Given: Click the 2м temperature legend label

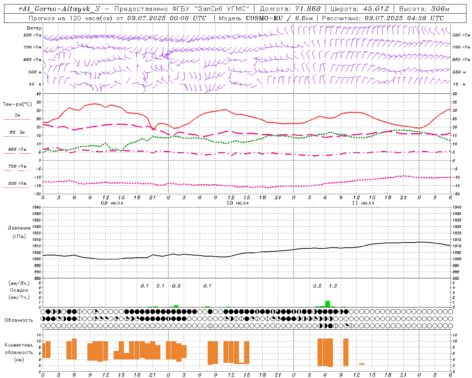Looking at the screenshot, I should coord(17,116).
